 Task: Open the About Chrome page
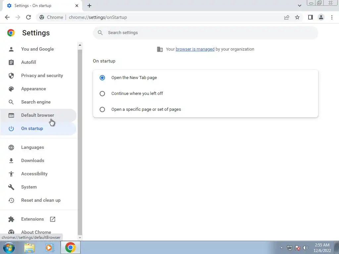(x=36, y=232)
